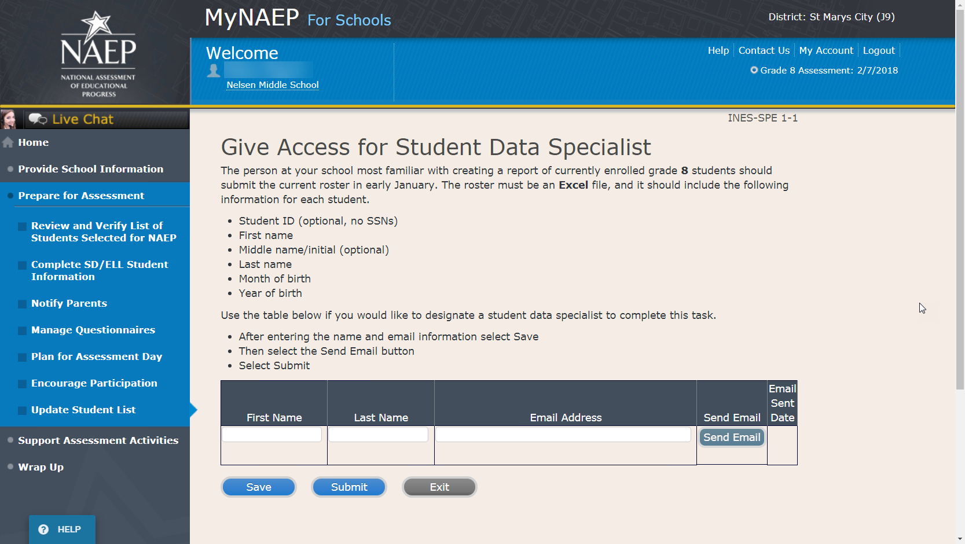Click the Logout link
The width and height of the screenshot is (965, 544).
(879, 51)
